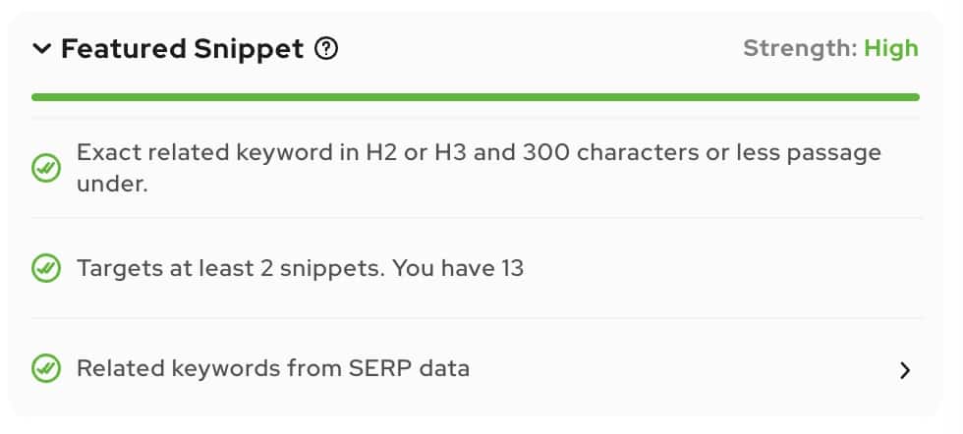Click the right end of the green progress bar
The width and height of the screenshot is (963, 434).
click(915, 97)
